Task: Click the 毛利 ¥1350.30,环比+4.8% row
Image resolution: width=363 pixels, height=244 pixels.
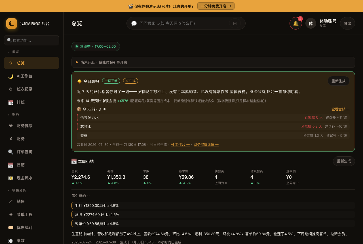Action: pos(213,205)
